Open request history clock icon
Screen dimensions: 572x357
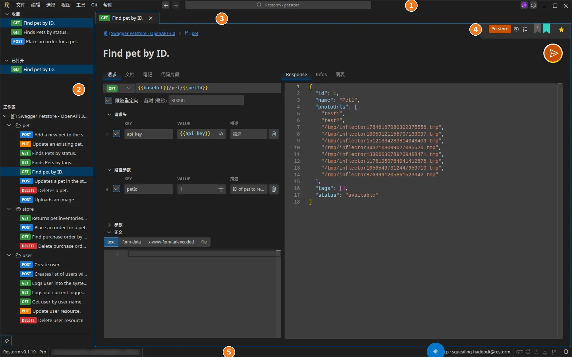point(516,29)
